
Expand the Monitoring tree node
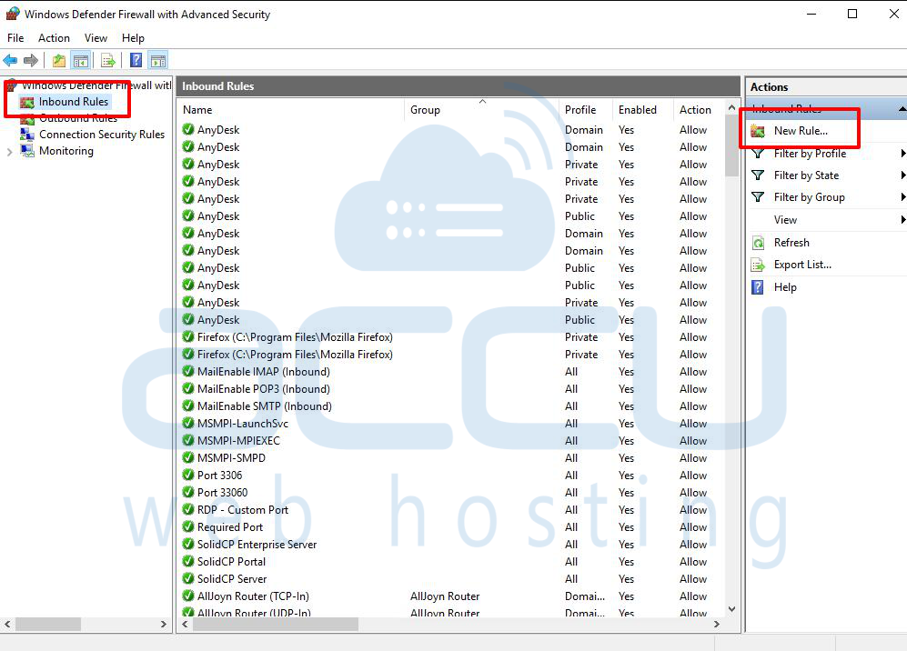tap(10, 150)
